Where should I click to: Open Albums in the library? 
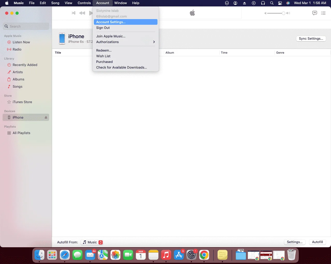click(x=26, y=79)
